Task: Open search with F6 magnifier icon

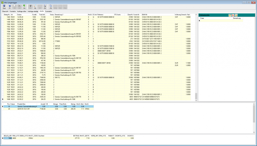Action: 35,7
